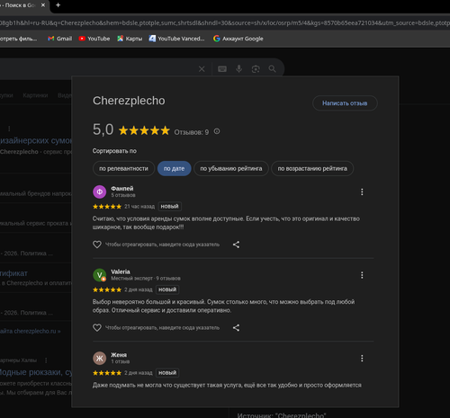Open the three-dot menu for Valeria's review

[x=362, y=275]
